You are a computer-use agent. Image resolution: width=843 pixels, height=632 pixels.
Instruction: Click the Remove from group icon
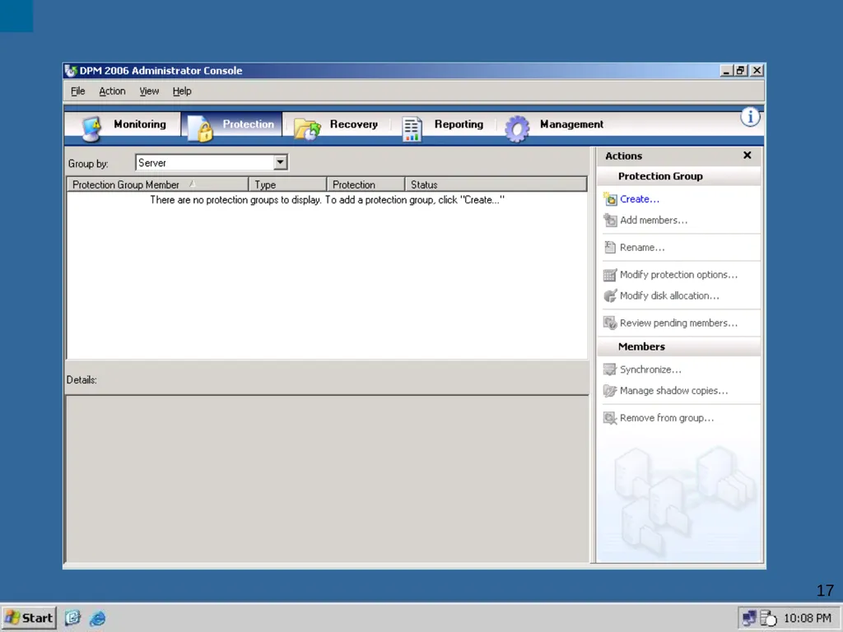(610, 418)
